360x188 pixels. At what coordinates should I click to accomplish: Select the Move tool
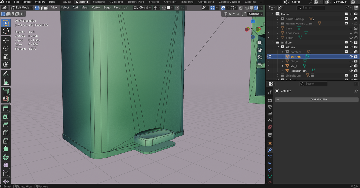6,40
